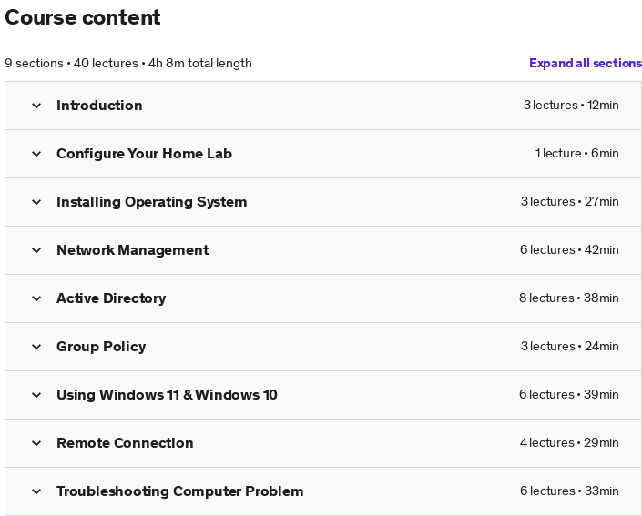642x516 pixels.
Task: Click the '3 lectures • 12min' text
Action: click(x=571, y=106)
